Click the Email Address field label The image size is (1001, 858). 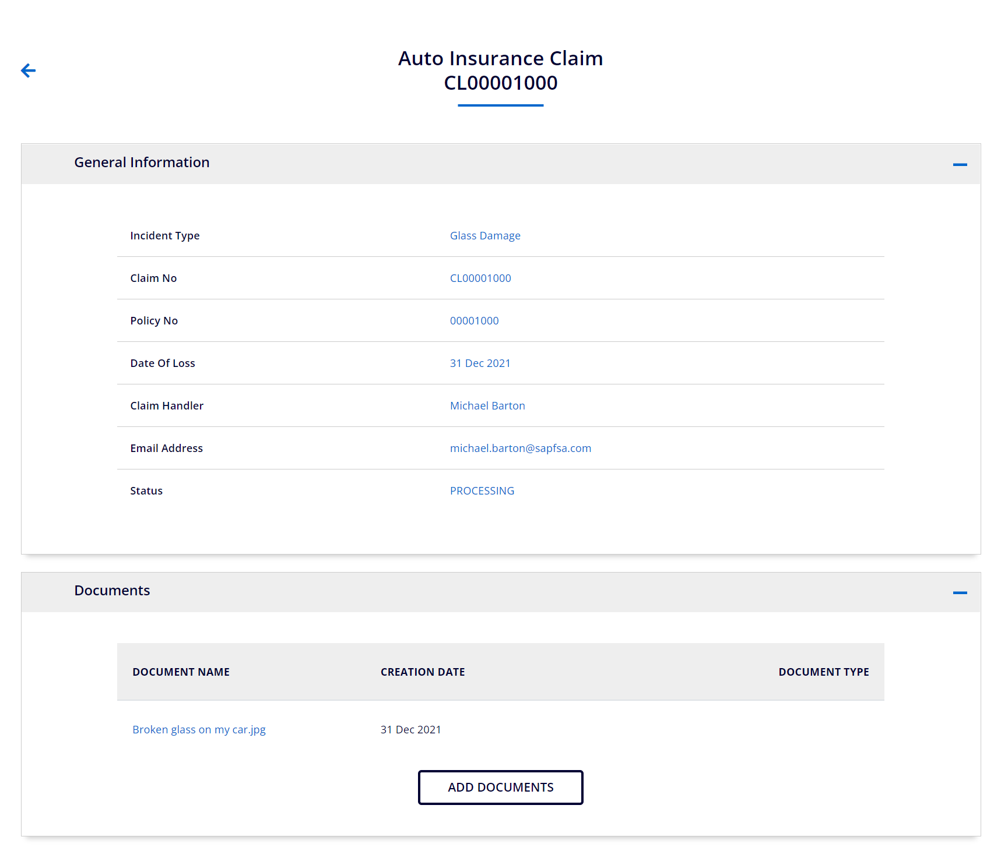[166, 449]
